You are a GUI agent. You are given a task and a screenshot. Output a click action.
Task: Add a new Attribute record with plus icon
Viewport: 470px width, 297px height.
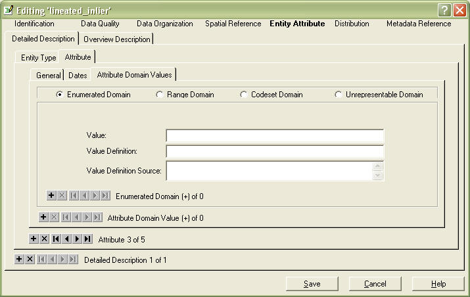(x=34, y=239)
